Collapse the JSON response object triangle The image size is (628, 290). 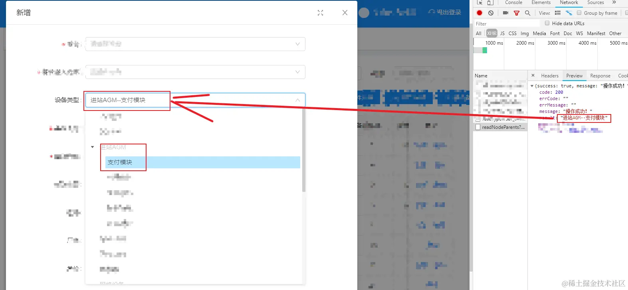point(532,86)
